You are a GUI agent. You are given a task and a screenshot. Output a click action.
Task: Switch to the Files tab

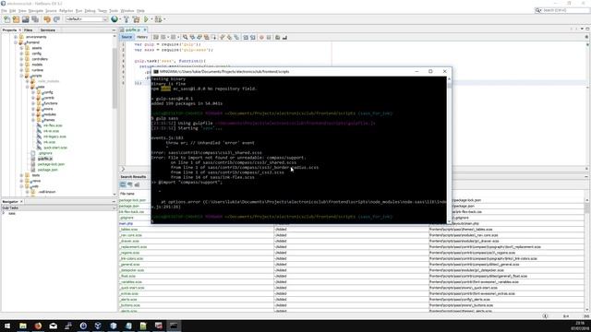coord(29,30)
